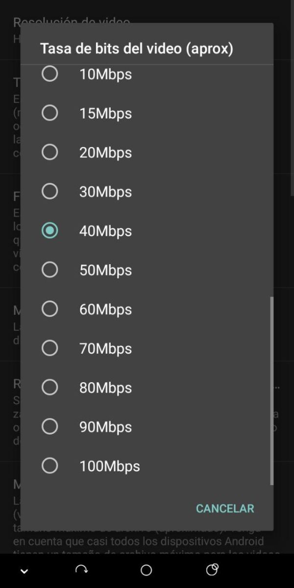The height and width of the screenshot is (588, 294).
Task: Select the 80Mbps radio option
Action: point(147,388)
